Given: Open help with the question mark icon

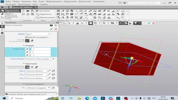Looking at the screenshot, I should tap(51, 25).
